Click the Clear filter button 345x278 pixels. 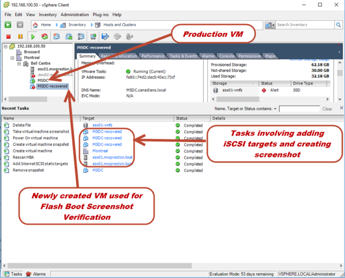coord(327,109)
